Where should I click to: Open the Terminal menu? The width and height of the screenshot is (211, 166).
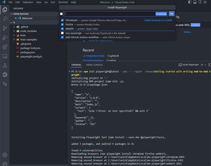tap(63, 2)
